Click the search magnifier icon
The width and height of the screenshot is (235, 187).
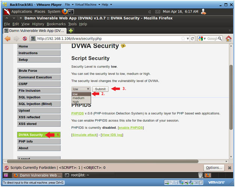[x=220, y=39]
